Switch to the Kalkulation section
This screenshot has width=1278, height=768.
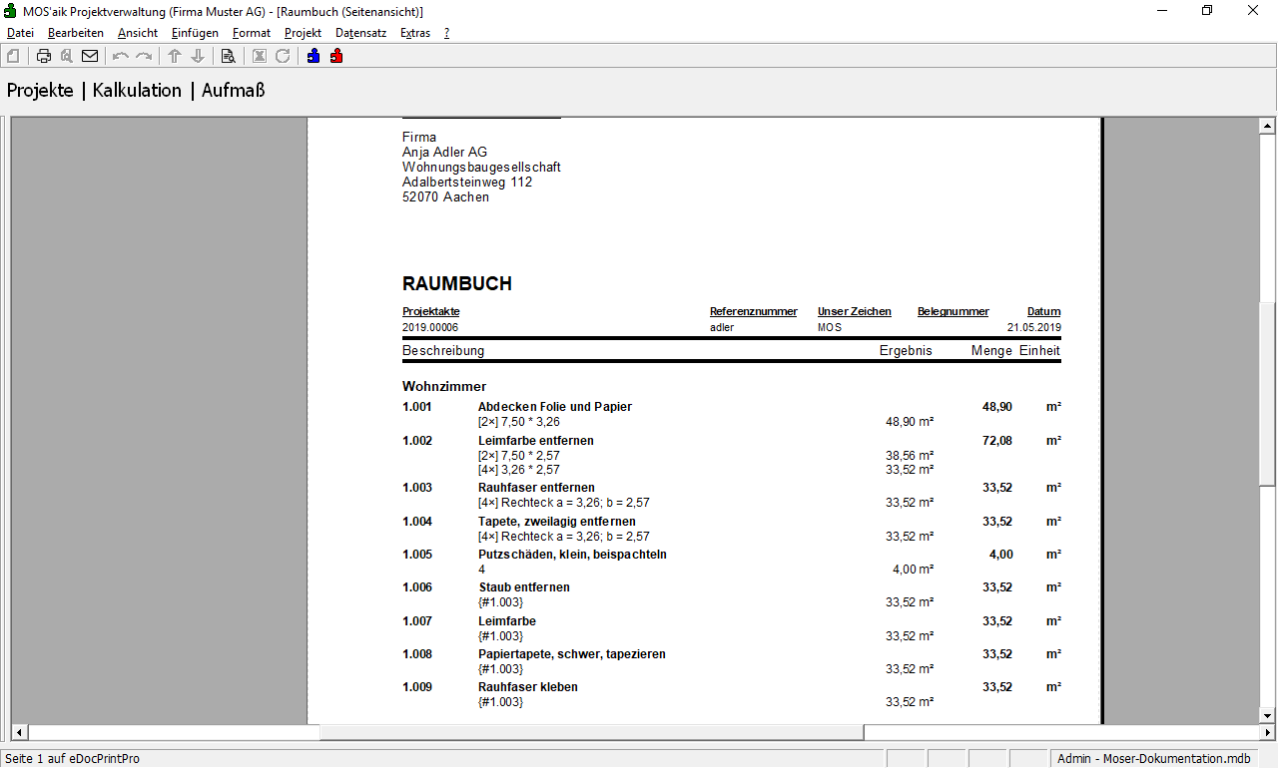pyautogui.click(x=137, y=91)
